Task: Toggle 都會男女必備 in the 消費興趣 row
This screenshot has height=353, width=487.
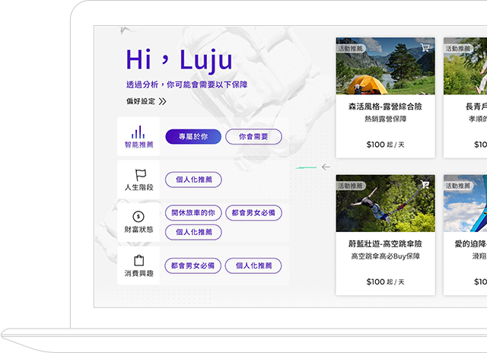Action: coord(193,266)
